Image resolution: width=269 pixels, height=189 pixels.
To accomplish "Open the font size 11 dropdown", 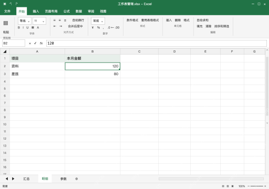I will [x=39, y=21].
